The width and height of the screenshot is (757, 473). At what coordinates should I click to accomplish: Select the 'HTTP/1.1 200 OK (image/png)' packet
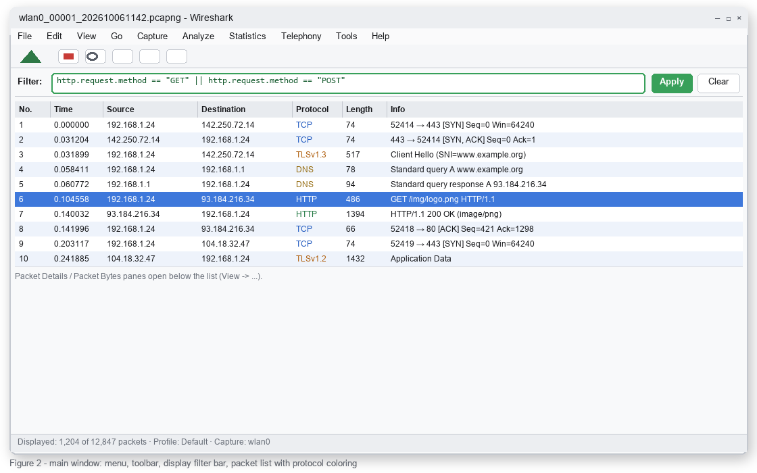click(378, 214)
